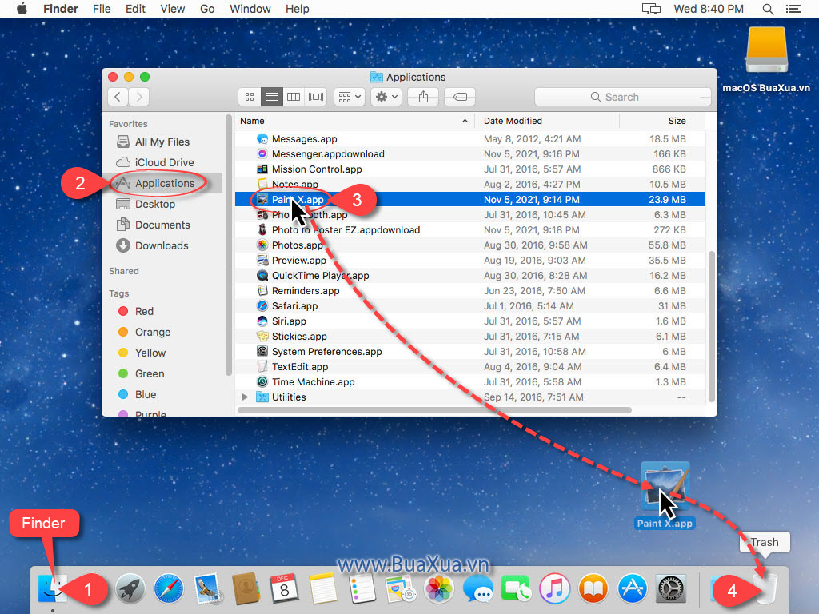Viewport: 819px width, 614px height.
Task: Open Downloads in the sidebar
Action: pyautogui.click(x=161, y=246)
